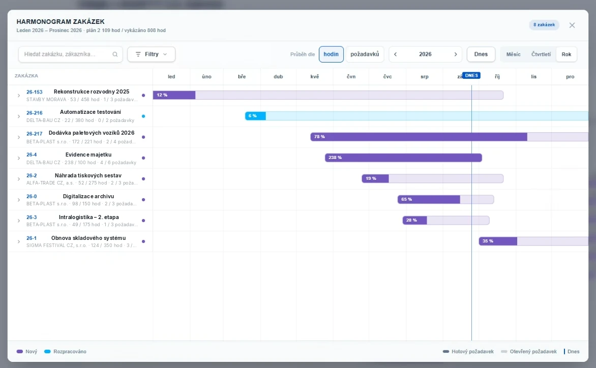Click the 78 % progress bar
Image resolution: width=596 pixels, height=368 pixels.
pos(449,137)
